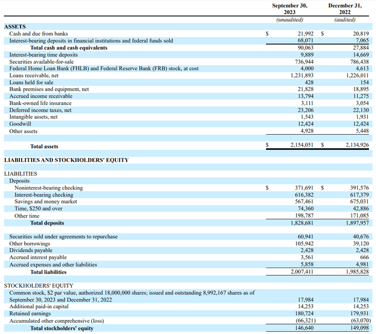Click LIABILITIES AND STOCKHOLDERS' EQUITY heading

[x=66, y=160]
